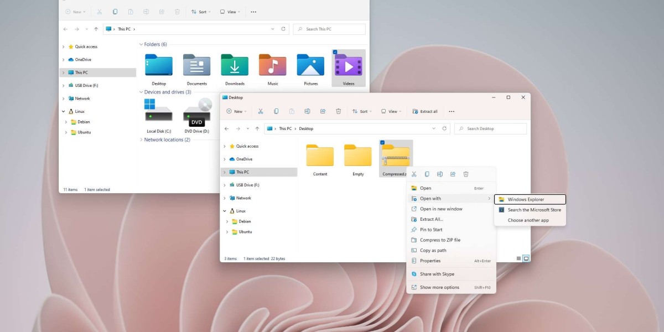This screenshot has width=664, height=332.
Task: Select OneDrive in Desktop window sidebar
Action: click(244, 159)
